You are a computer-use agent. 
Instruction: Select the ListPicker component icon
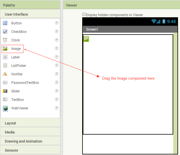[x=5, y=66]
